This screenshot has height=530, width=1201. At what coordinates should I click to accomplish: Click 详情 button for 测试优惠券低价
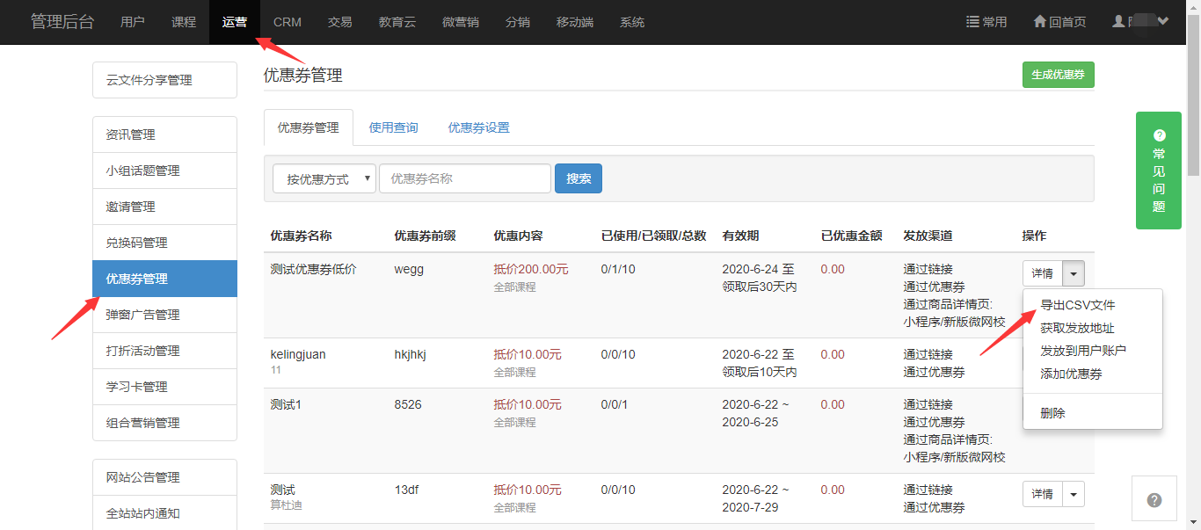click(x=1042, y=273)
